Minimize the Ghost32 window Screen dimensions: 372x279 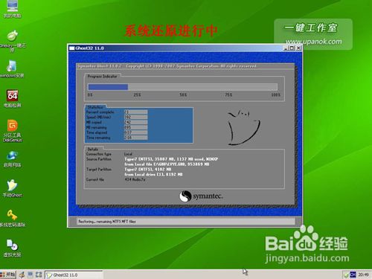coord(286,48)
